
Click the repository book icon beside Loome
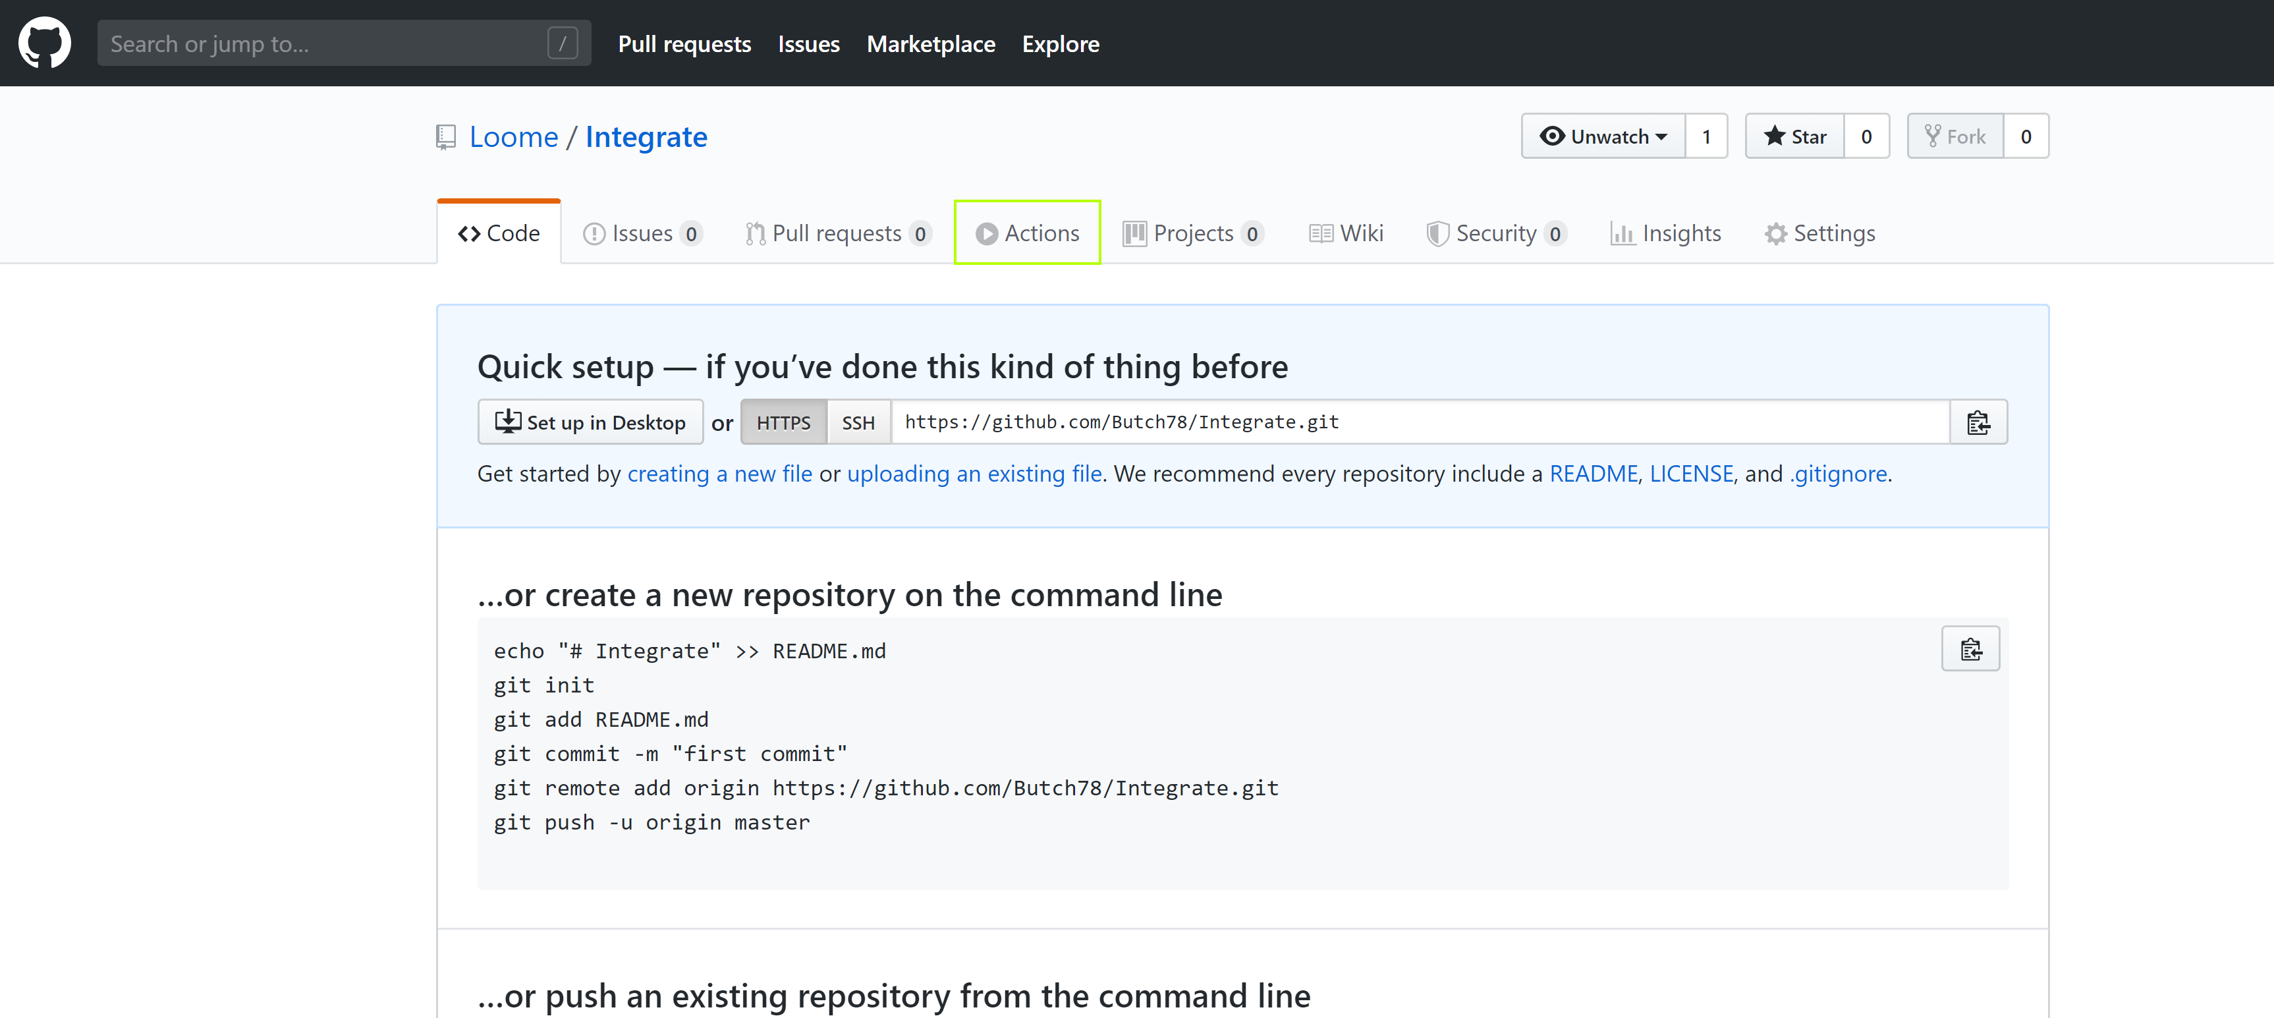(x=446, y=138)
